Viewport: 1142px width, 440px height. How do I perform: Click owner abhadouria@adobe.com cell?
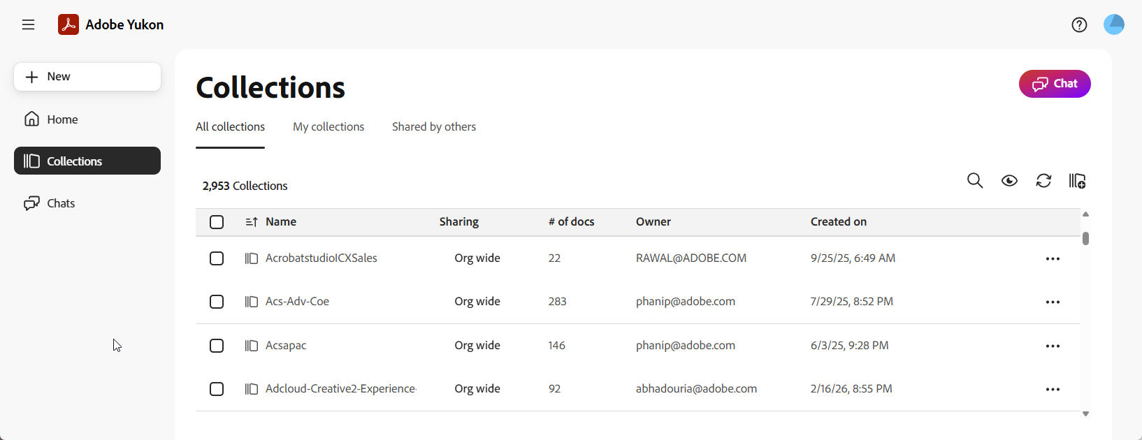point(696,389)
